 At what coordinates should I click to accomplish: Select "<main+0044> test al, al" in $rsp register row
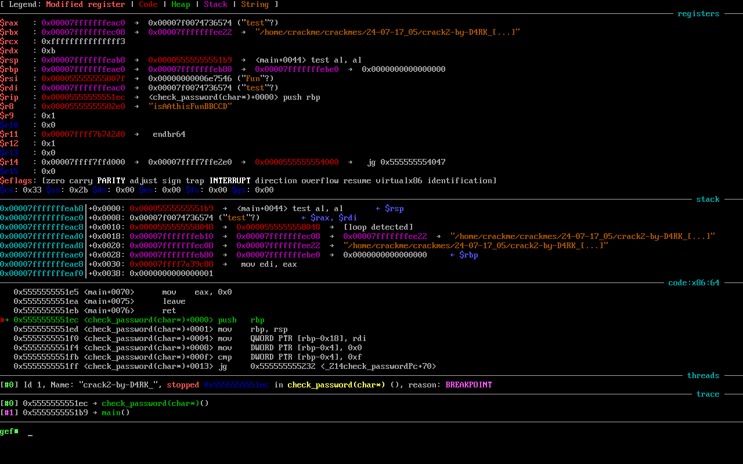(308, 60)
